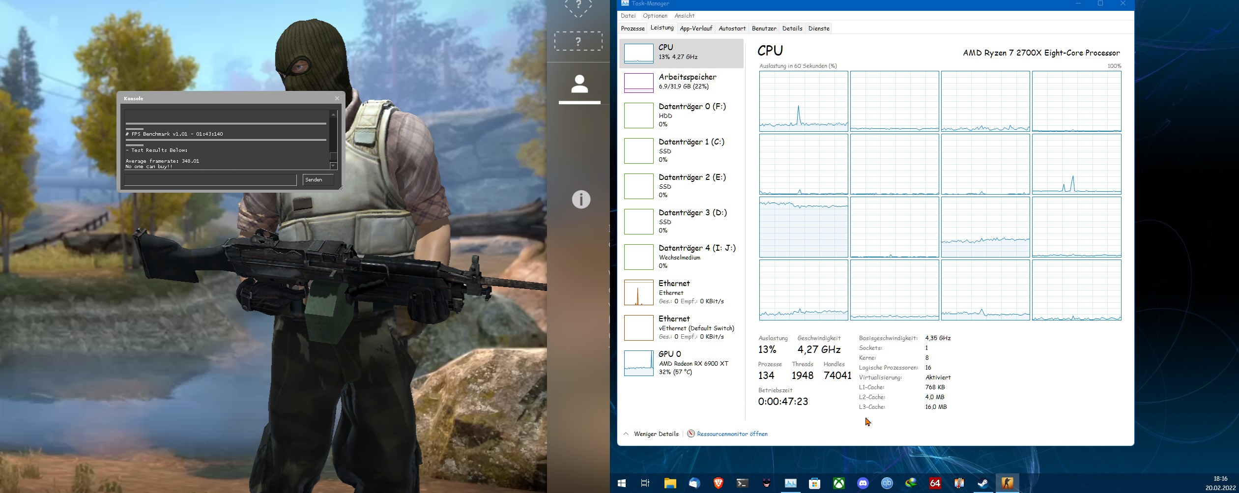Select the player profile icon in the game sidebar

coord(579,84)
